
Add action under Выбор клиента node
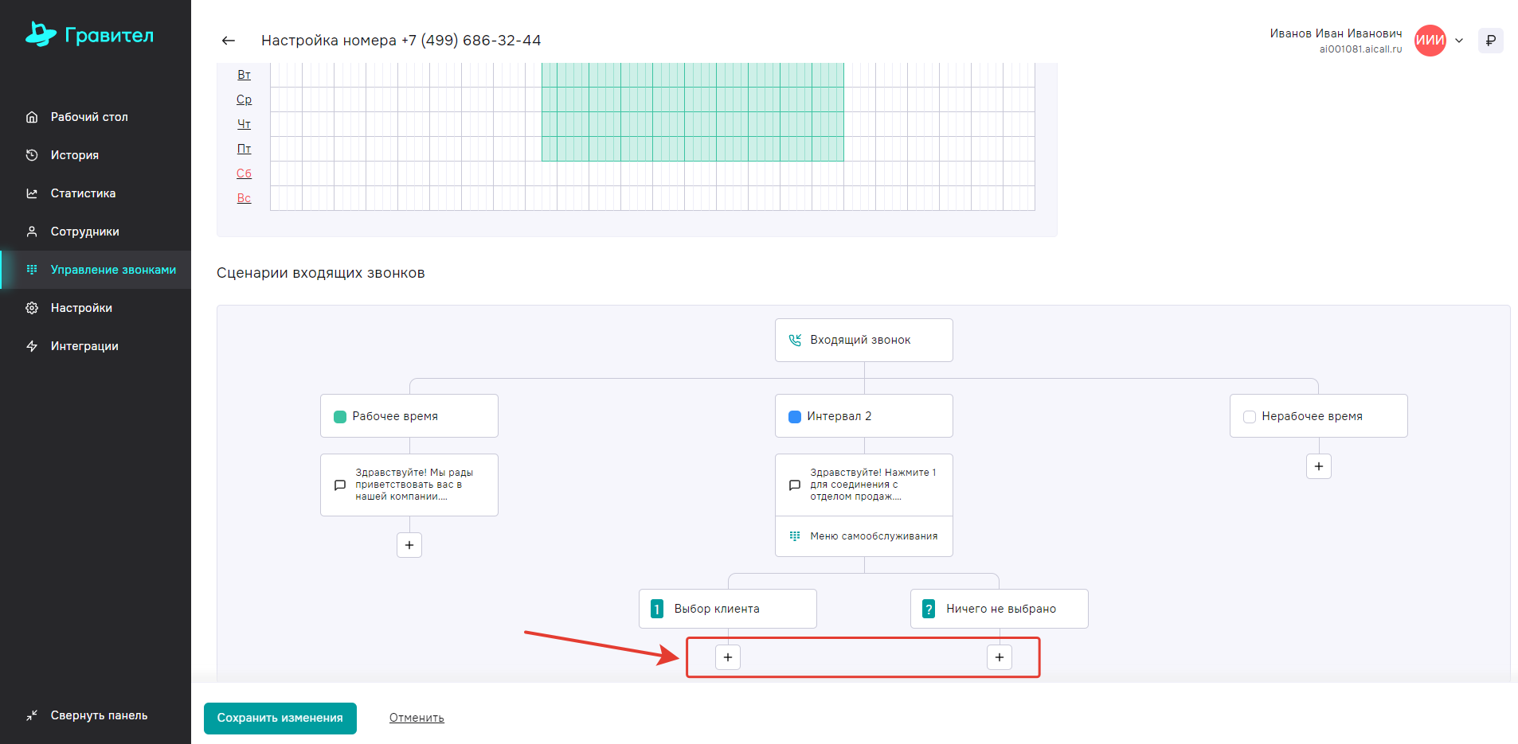point(728,657)
